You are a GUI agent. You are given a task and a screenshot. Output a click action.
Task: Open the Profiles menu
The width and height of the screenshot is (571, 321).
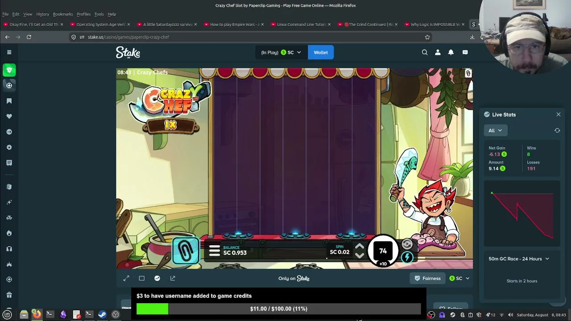pos(83,14)
